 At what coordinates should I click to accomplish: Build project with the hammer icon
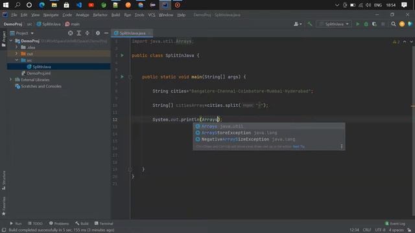(x=309, y=24)
